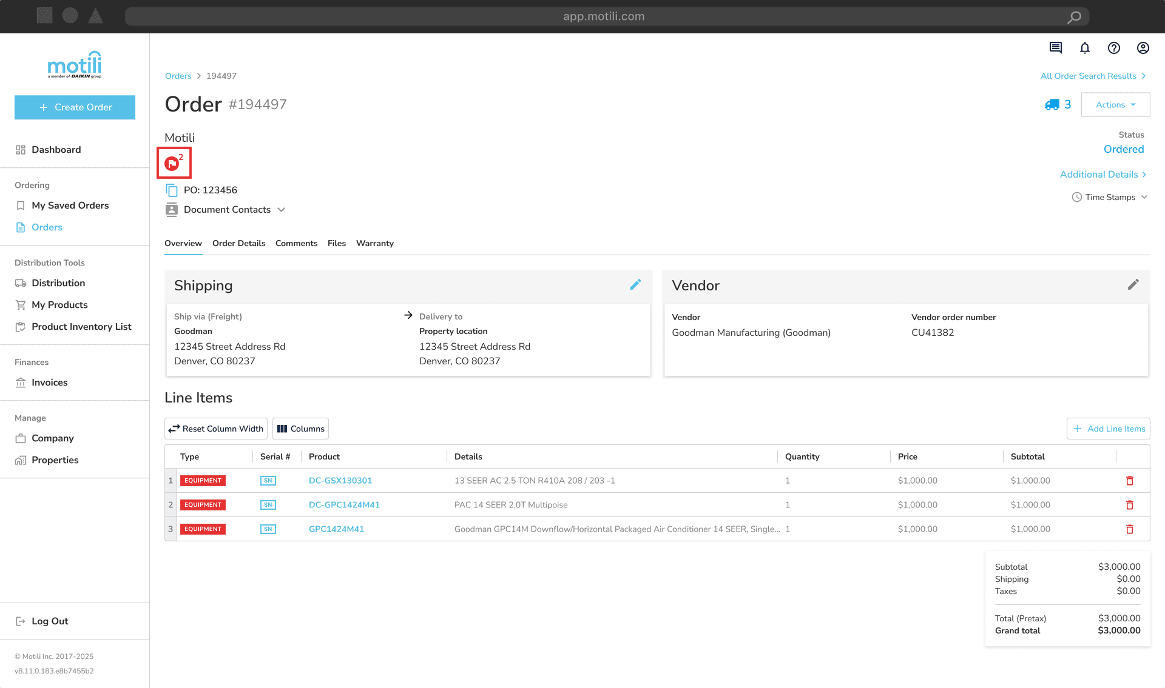Expand the Time Stamps section

(1110, 197)
